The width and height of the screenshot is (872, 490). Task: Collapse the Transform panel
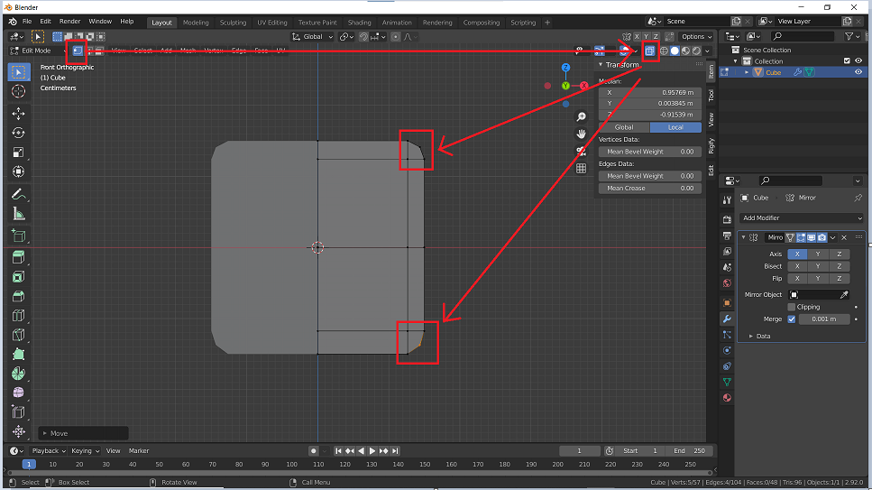point(601,65)
